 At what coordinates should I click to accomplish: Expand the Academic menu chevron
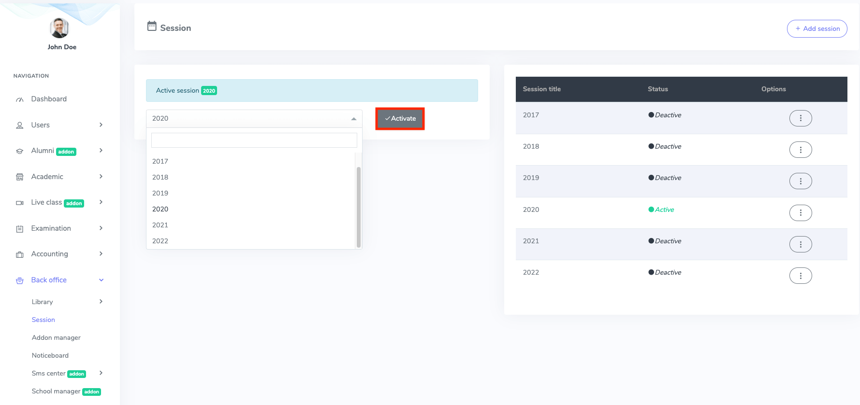pyautogui.click(x=101, y=177)
